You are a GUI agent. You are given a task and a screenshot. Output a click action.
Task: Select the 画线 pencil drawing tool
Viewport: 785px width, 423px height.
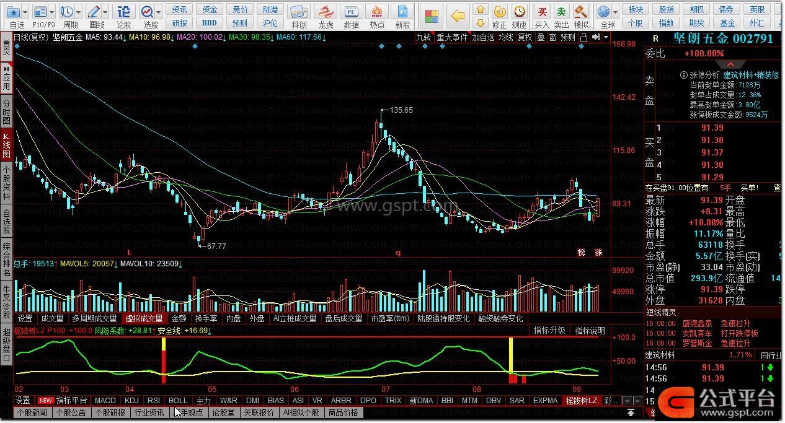[94, 12]
